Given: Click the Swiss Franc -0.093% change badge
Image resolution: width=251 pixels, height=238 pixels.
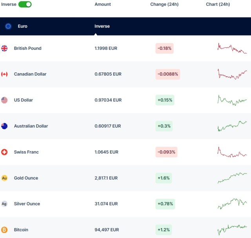Looking at the screenshot, I should click(x=166, y=152).
